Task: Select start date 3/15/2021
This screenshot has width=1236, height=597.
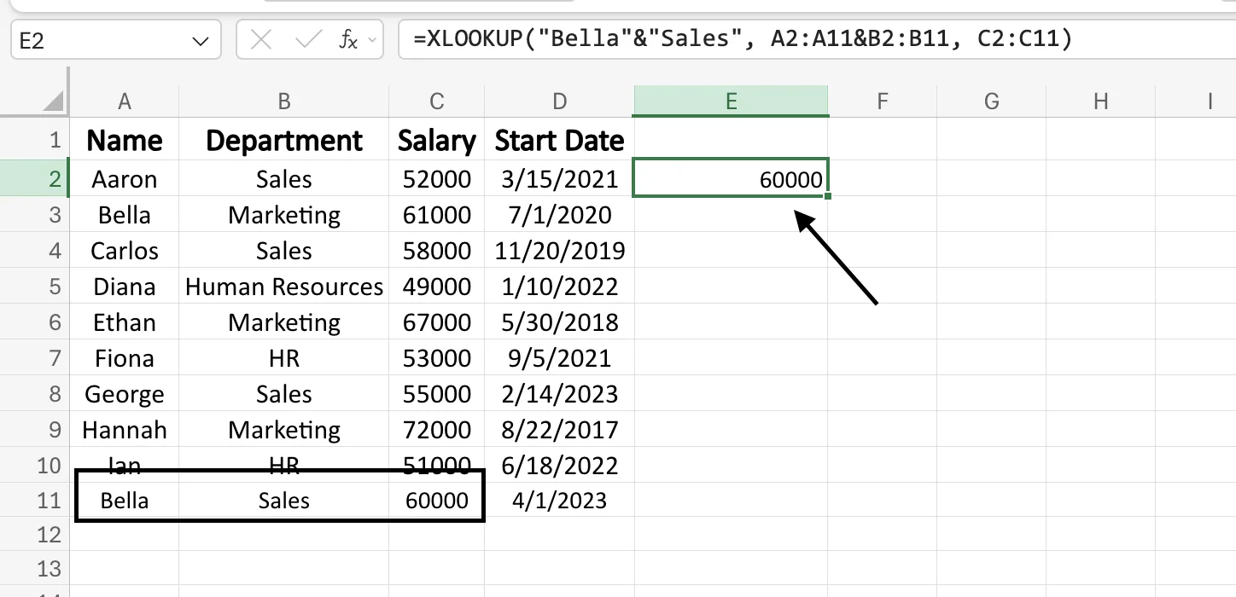Action: point(560,179)
